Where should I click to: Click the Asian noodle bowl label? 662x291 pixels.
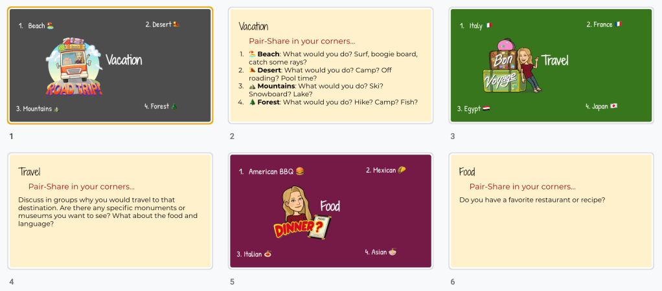[383, 252]
